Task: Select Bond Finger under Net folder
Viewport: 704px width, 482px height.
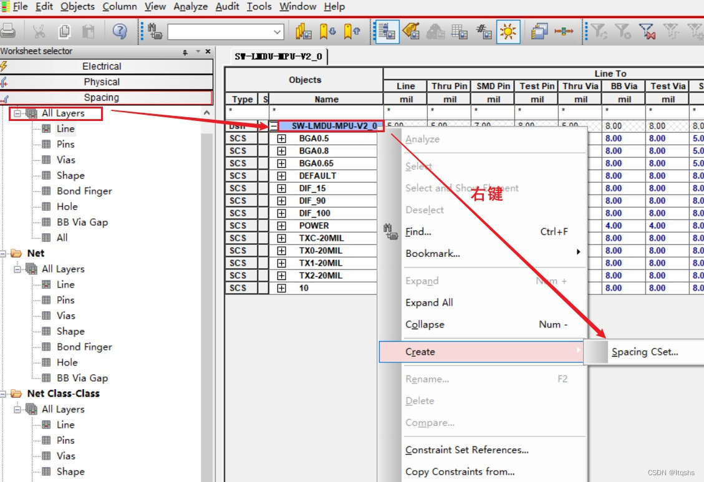Action: tap(84, 347)
